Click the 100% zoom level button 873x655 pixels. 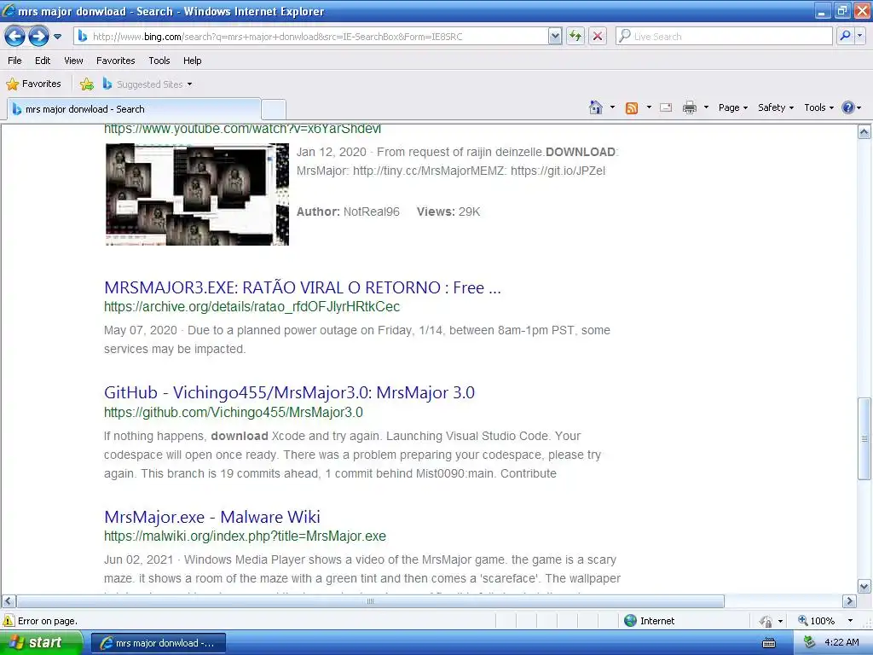point(816,621)
